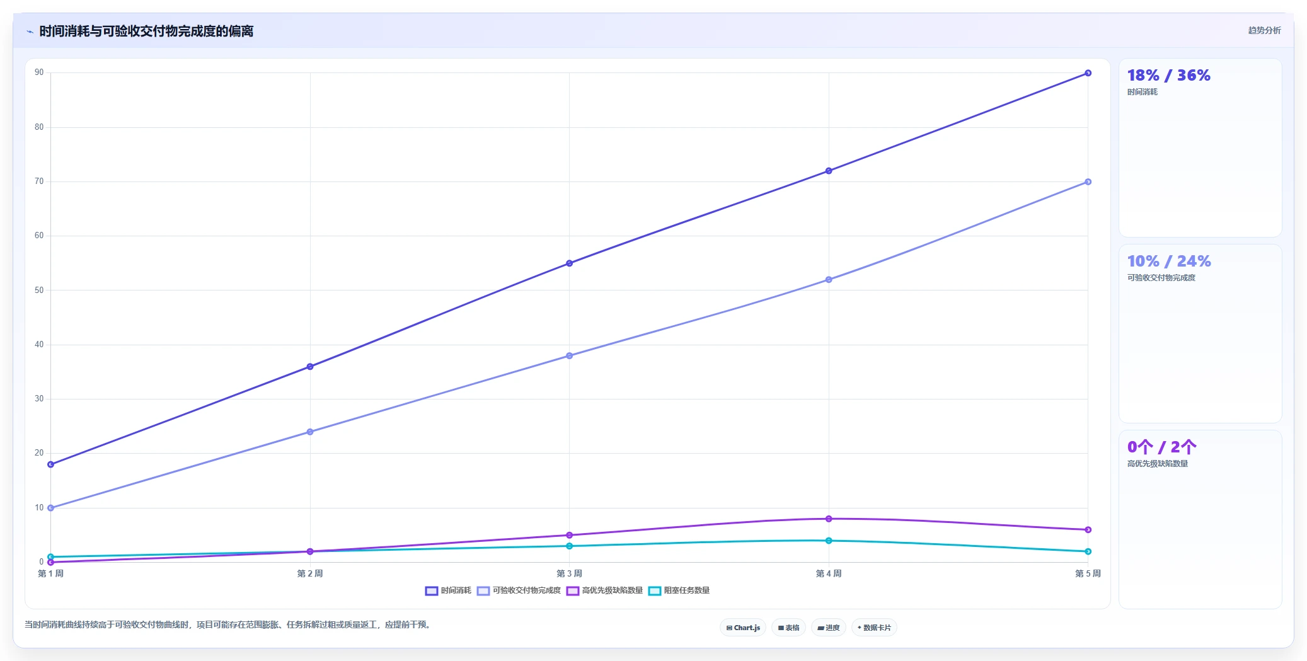Pick the 可验收交付物完成度 point at 第 5 周
The height and width of the screenshot is (661, 1307).
[1088, 182]
